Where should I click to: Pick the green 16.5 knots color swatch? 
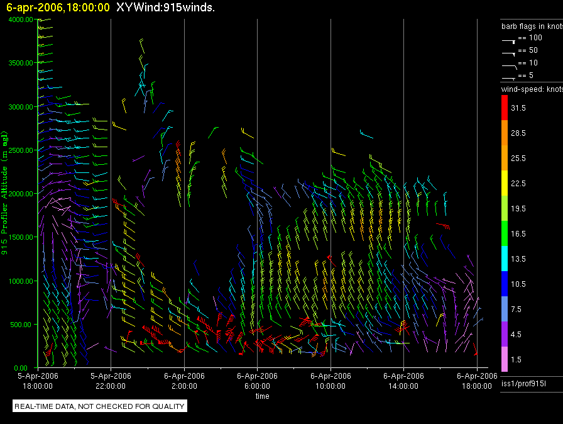point(504,233)
